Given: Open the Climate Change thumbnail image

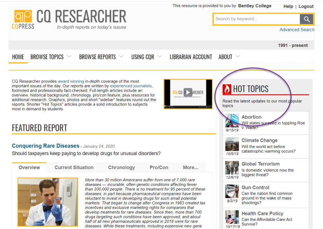Looking at the screenshot, I should click(x=232, y=144).
